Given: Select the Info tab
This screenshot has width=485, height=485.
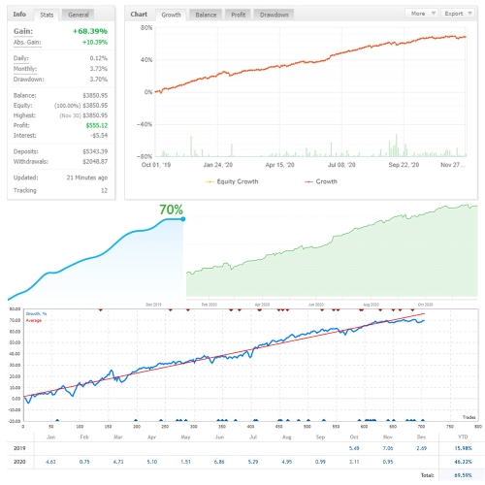Looking at the screenshot, I should pos(19,15).
